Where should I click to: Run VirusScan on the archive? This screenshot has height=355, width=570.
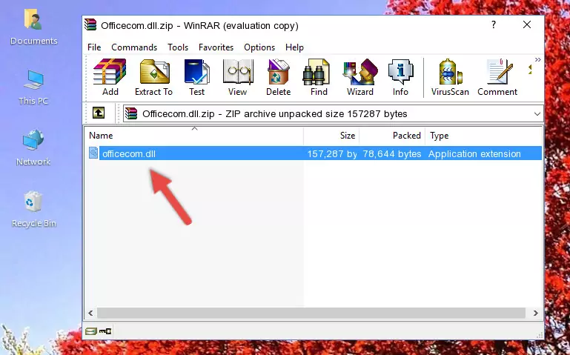(450, 77)
